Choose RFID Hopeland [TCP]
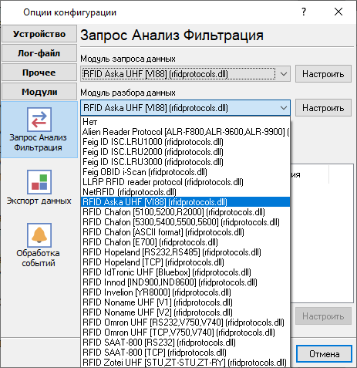Screen dimensions: 357x368 click(185, 262)
